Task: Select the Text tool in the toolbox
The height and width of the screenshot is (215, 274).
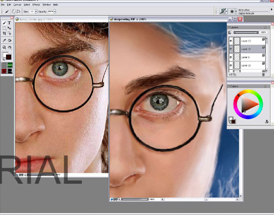Action: pyautogui.click(x=9, y=23)
